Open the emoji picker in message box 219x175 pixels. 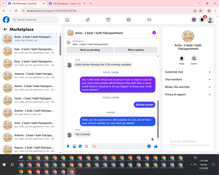coord(149,146)
